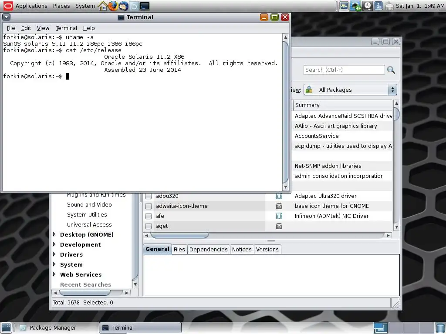Click Terminal taskbar button
446x334 pixels.
pyautogui.click(x=140, y=328)
